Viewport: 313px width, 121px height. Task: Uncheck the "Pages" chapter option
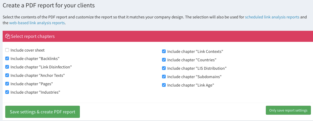coord(7,84)
